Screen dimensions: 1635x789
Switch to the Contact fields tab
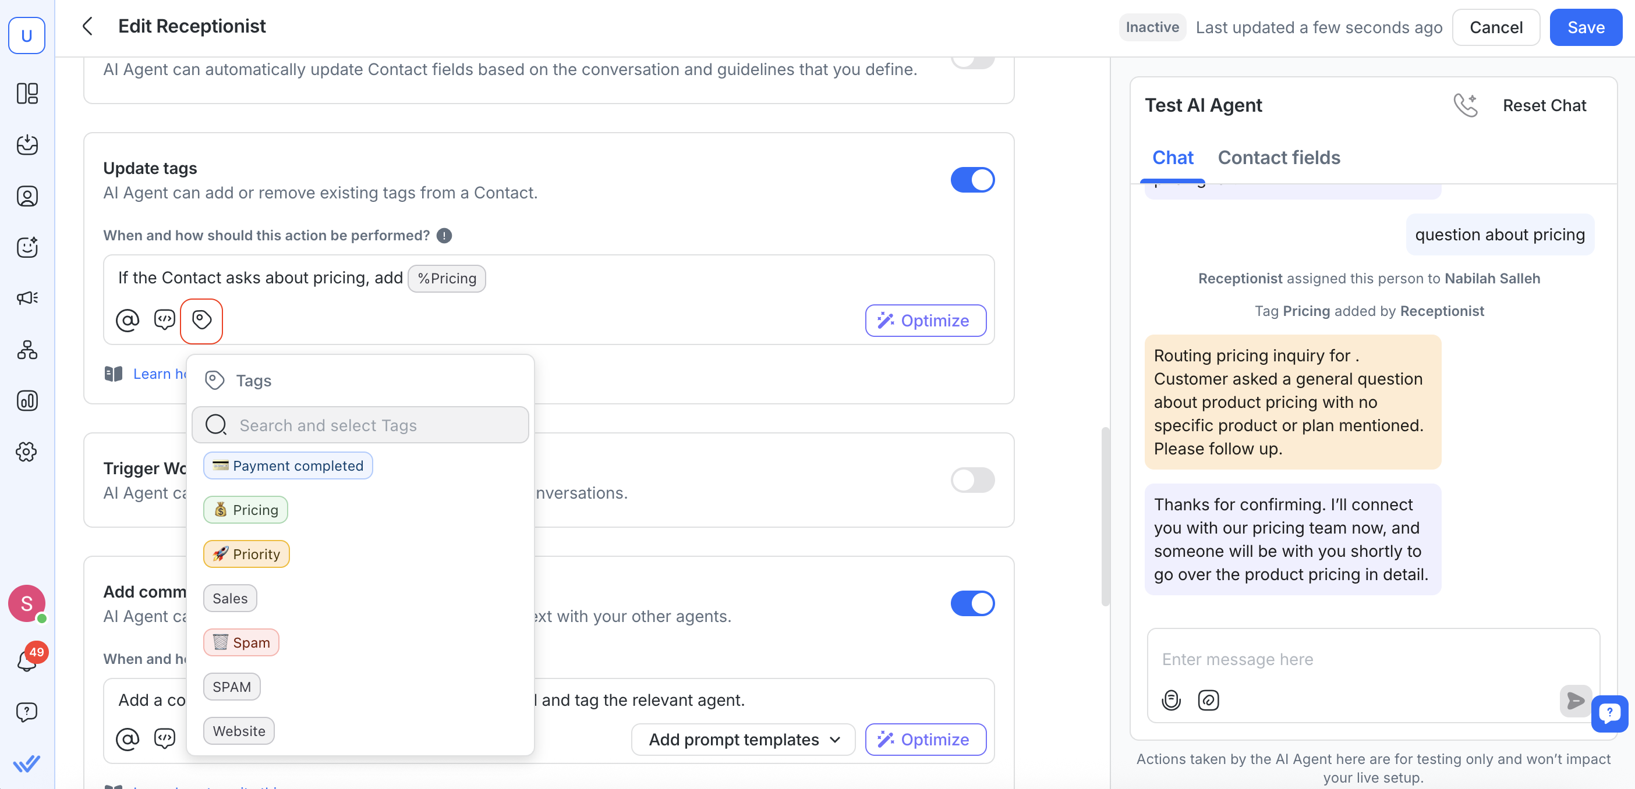tap(1279, 157)
